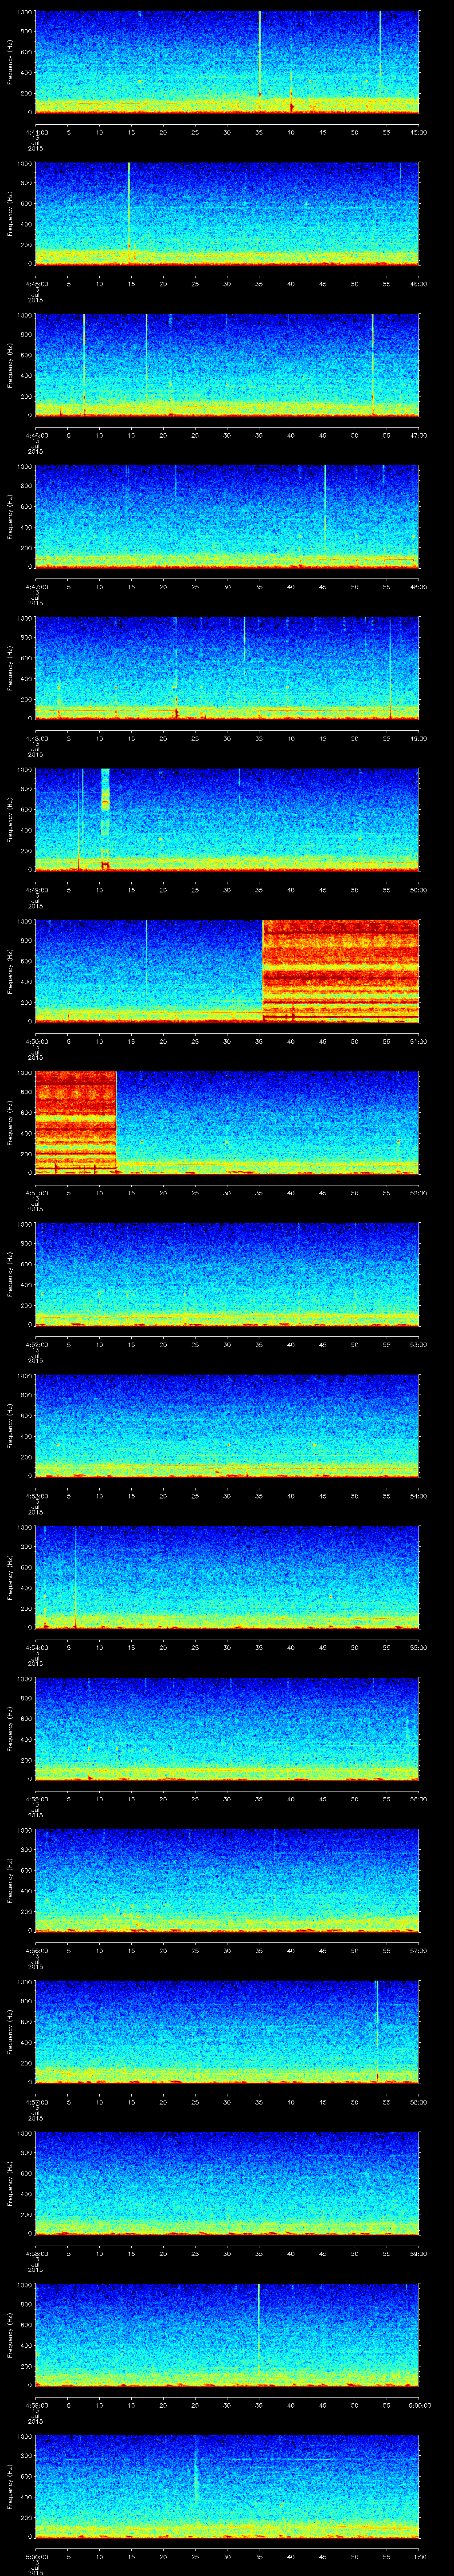Click the spectrogram panel starting at 4:54:00
The width and height of the screenshot is (454, 2576).
(x=227, y=1577)
